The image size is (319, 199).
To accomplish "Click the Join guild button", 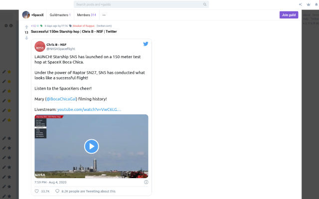I will tap(289, 15).
